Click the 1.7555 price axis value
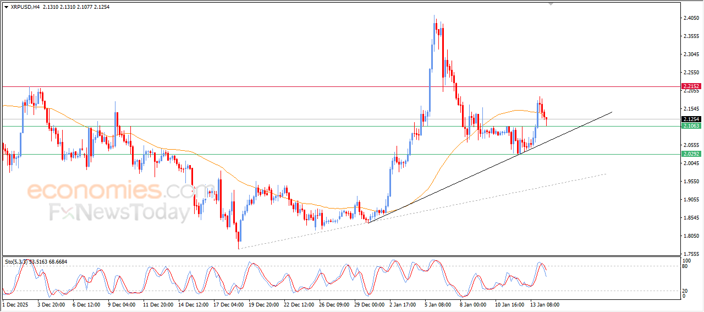The image size is (704, 312). coord(691,254)
